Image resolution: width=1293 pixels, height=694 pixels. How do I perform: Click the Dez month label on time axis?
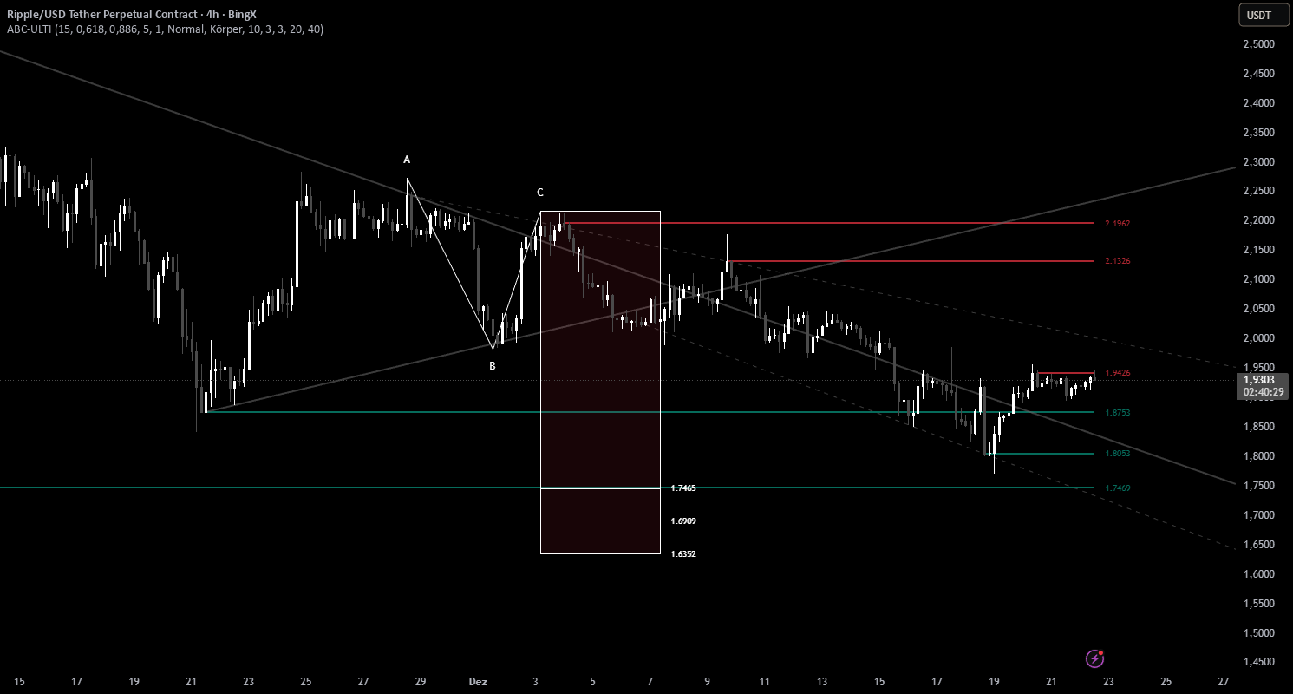pos(478,682)
